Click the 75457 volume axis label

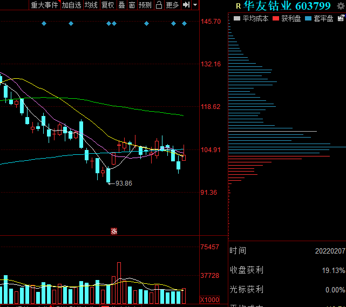coord(210,247)
